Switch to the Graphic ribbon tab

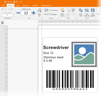[35, 6]
